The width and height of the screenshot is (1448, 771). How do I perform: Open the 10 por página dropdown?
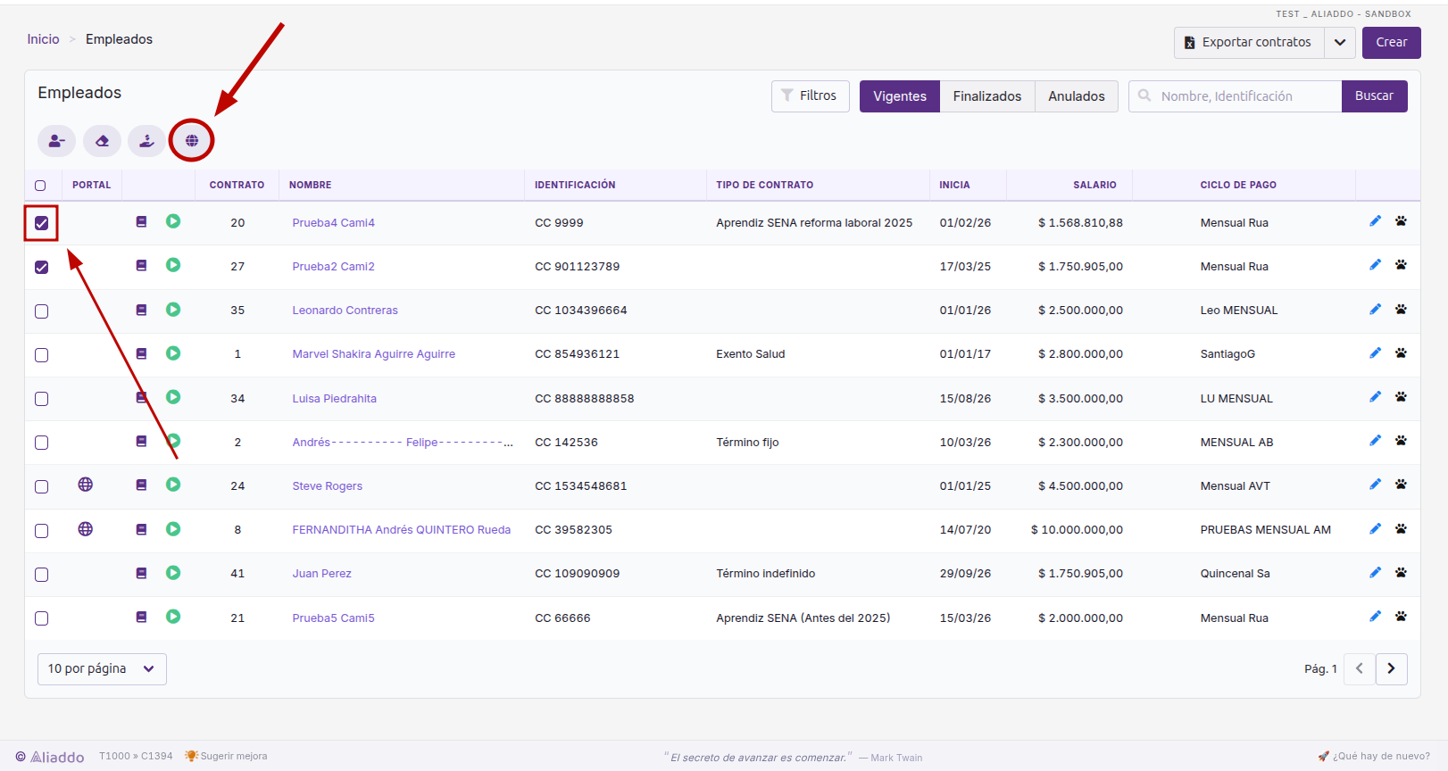coord(102,668)
